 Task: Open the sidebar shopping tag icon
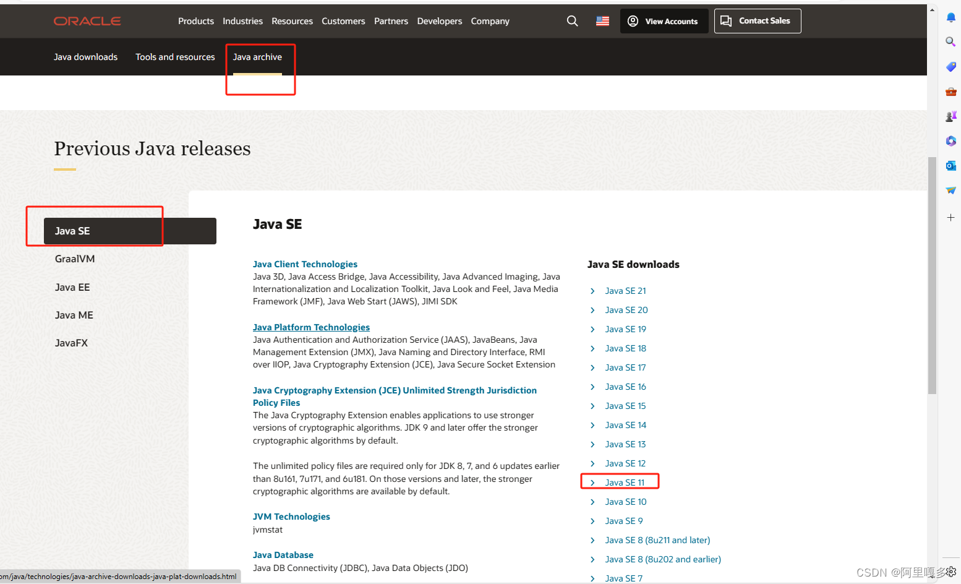point(951,66)
